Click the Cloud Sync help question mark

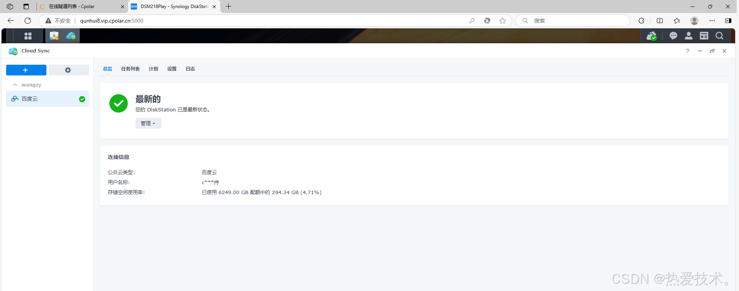(x=688, y=51)
